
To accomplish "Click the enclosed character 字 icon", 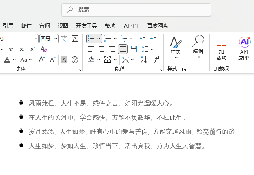I will pos(75,60).
